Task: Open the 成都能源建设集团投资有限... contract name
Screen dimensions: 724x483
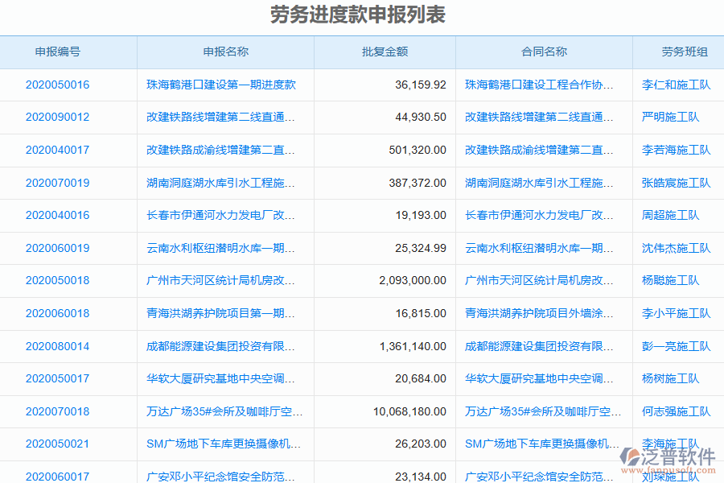Action: click(x=540, y=346)
